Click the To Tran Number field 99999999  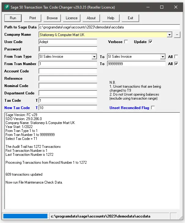[136, 64]
